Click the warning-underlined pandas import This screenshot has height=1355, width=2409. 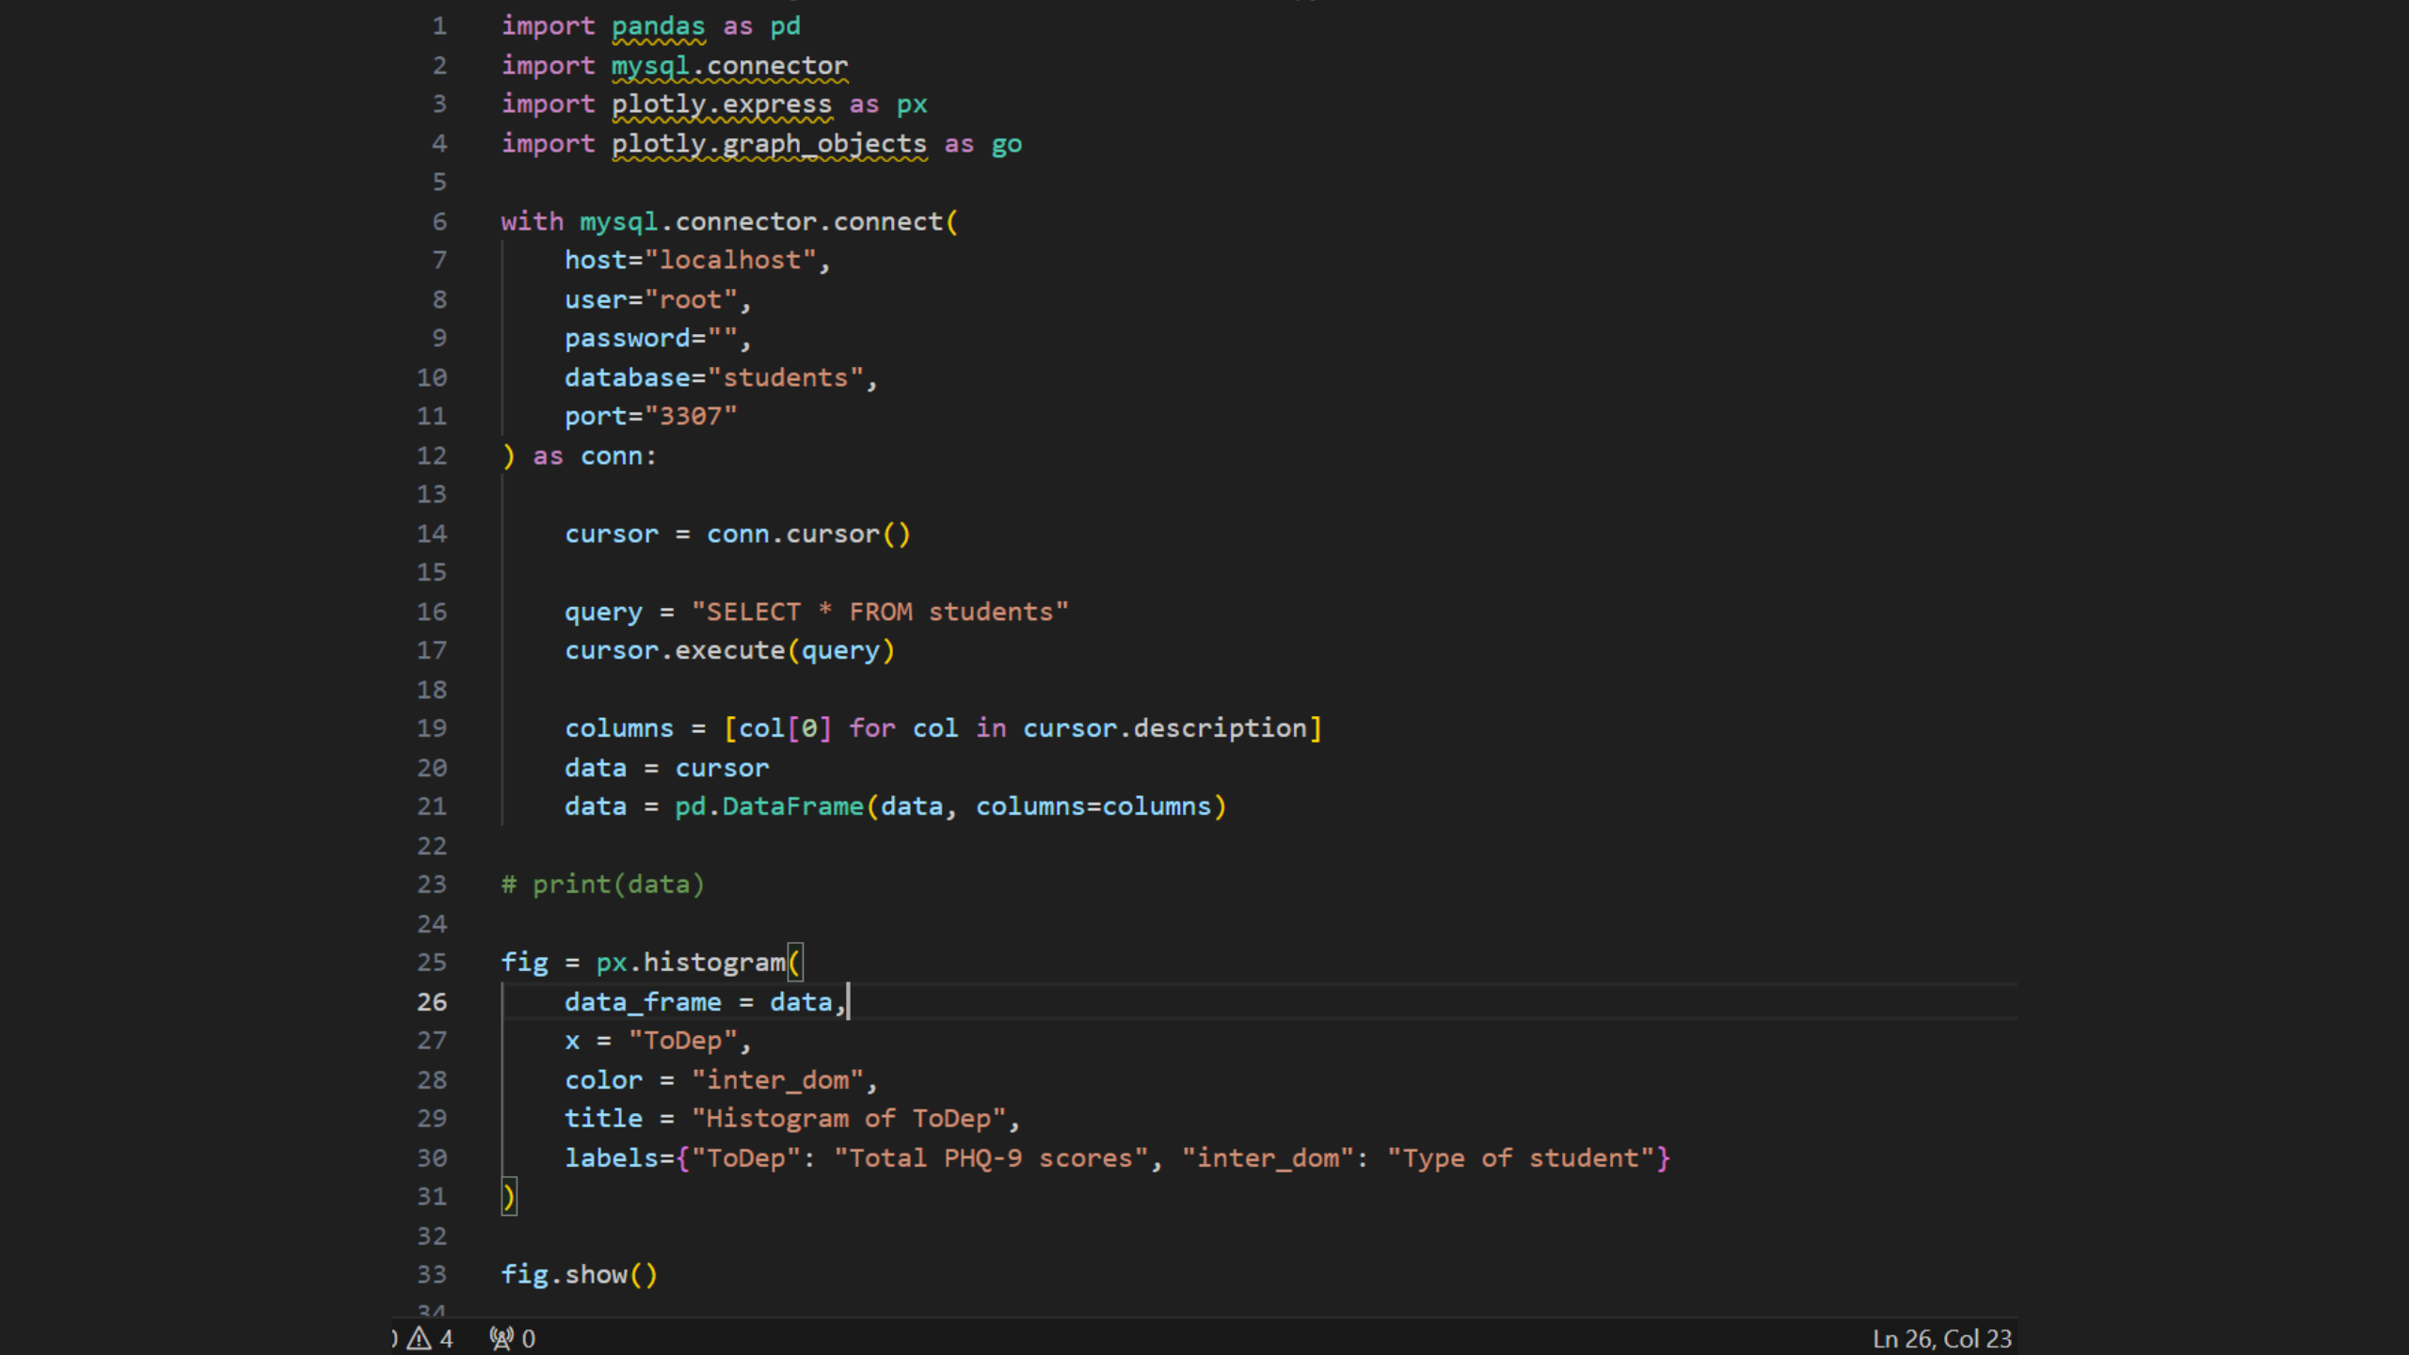click(658, 26)
